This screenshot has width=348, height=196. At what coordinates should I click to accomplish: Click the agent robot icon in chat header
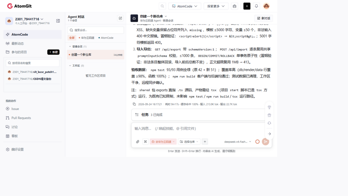tap(134, 18)
